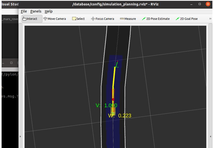
Task: Choose the Select tool
Action: (79, 19)
